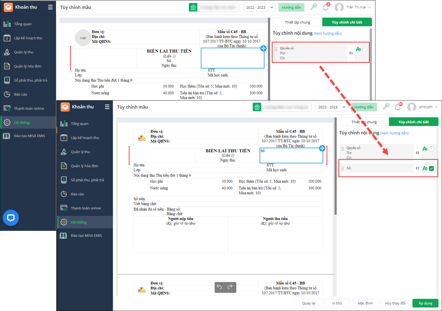
Task: Uncheck the Số row checkbox
Action: pos(431,169)
